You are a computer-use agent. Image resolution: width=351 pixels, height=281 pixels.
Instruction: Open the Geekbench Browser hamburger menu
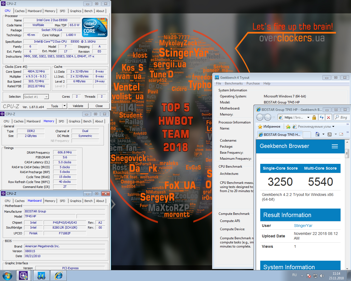(335, 146)
